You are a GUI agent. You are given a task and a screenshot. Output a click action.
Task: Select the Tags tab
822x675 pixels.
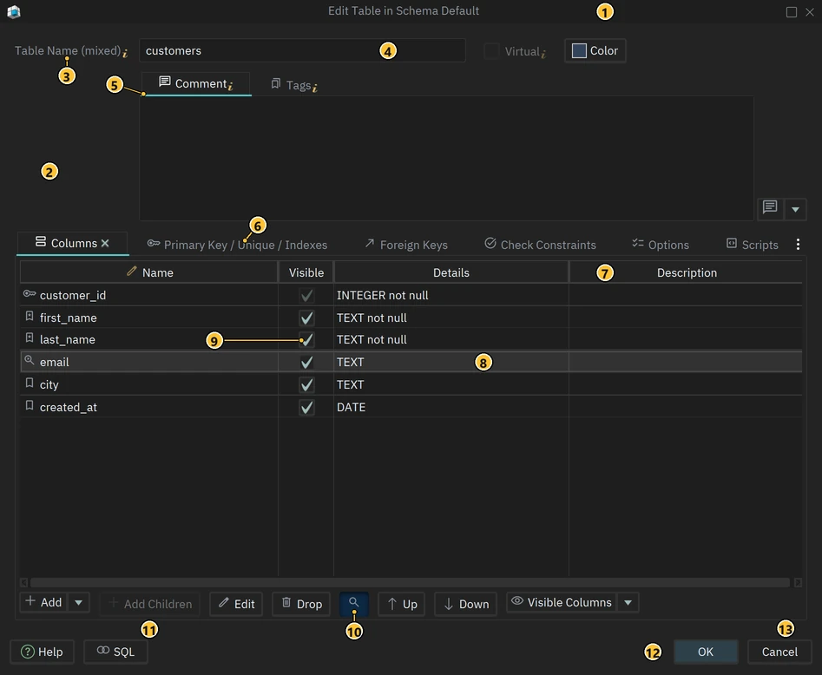[x=293, y=85]
